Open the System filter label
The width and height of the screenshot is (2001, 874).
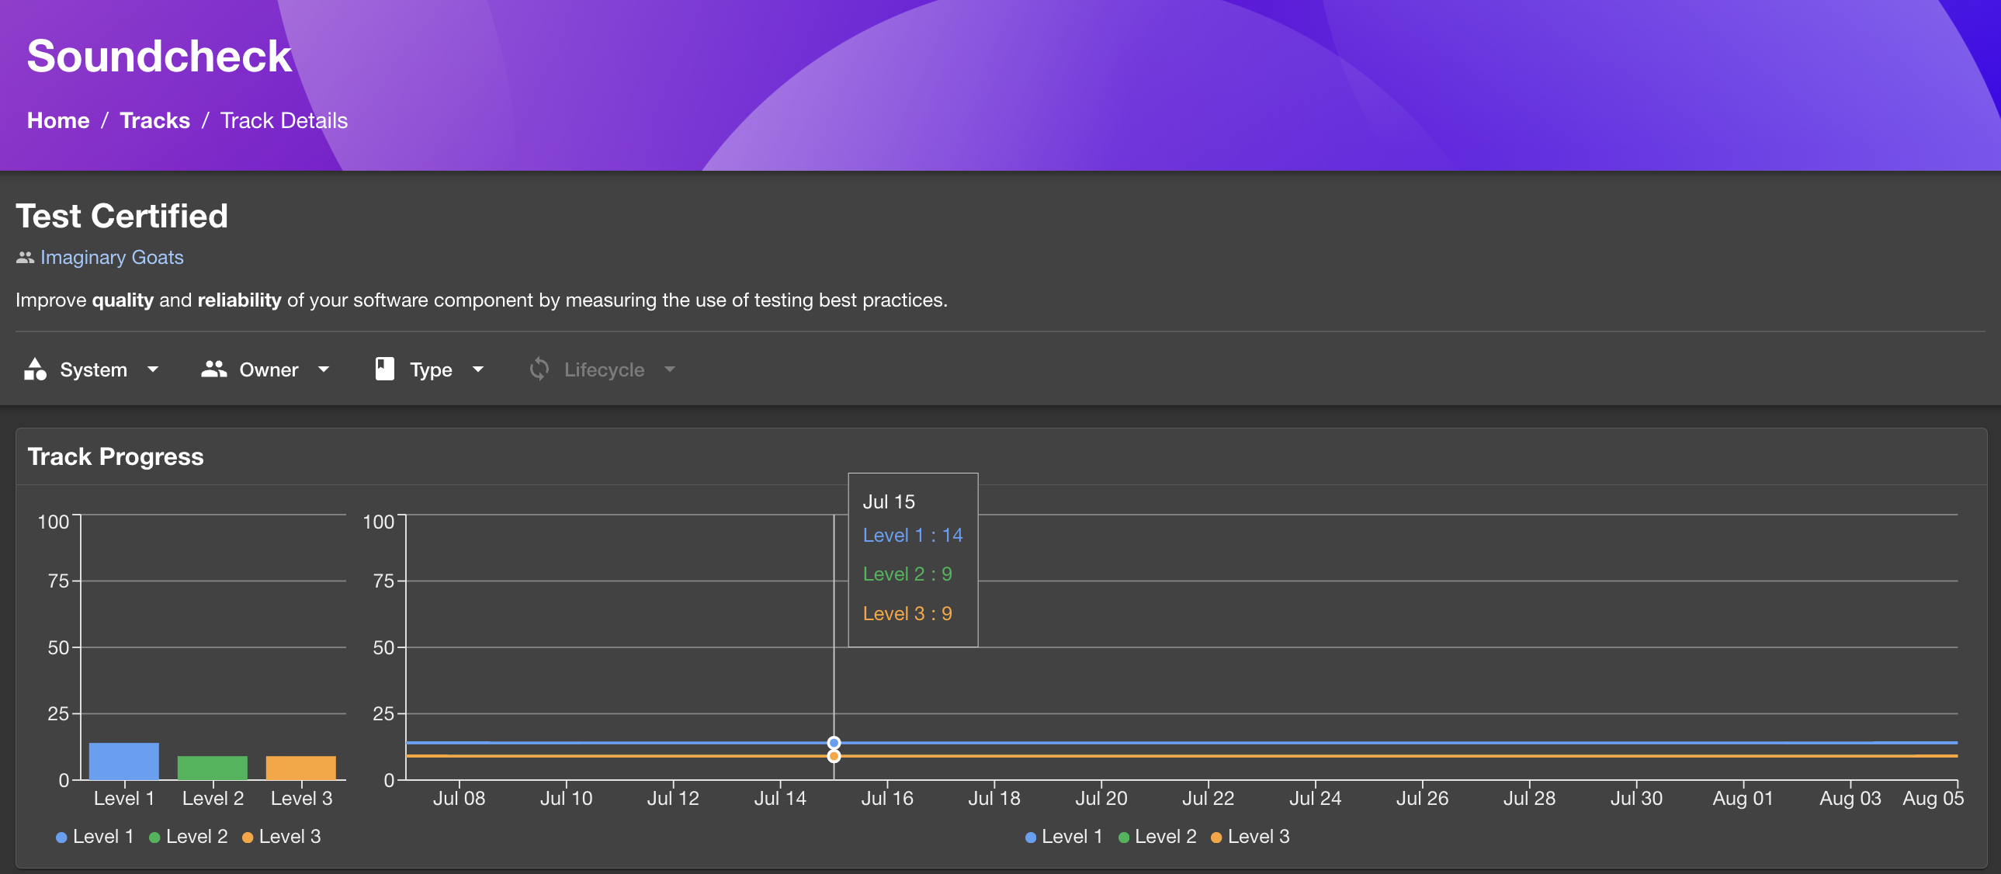coord(93,369)
